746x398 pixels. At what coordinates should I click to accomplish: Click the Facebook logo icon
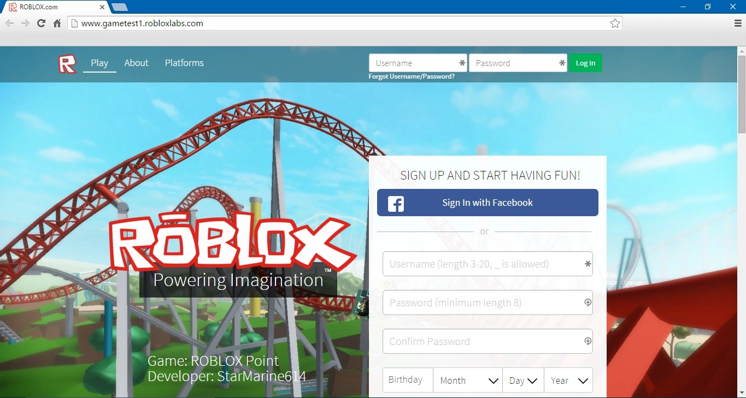coord(396,204)
